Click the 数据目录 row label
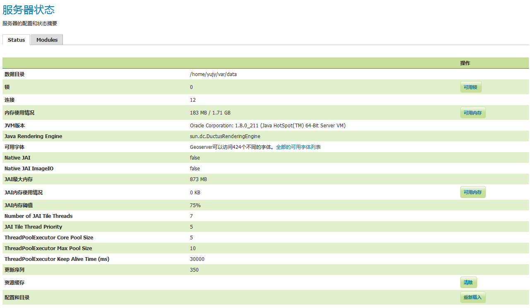 click(14, 74)
